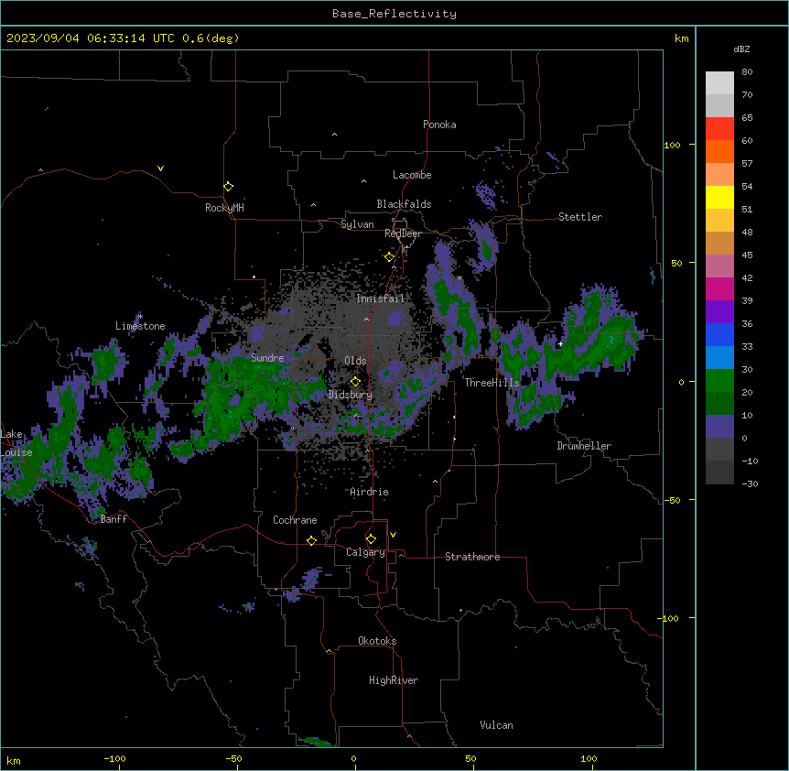
Task: Click the -30 value on dBZ legend
Action: (750, 483)
